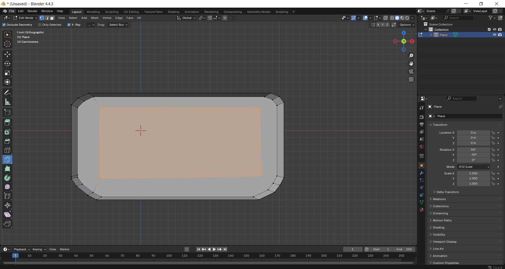
Task: Select the Inset Faces tool
Action: 7,132
